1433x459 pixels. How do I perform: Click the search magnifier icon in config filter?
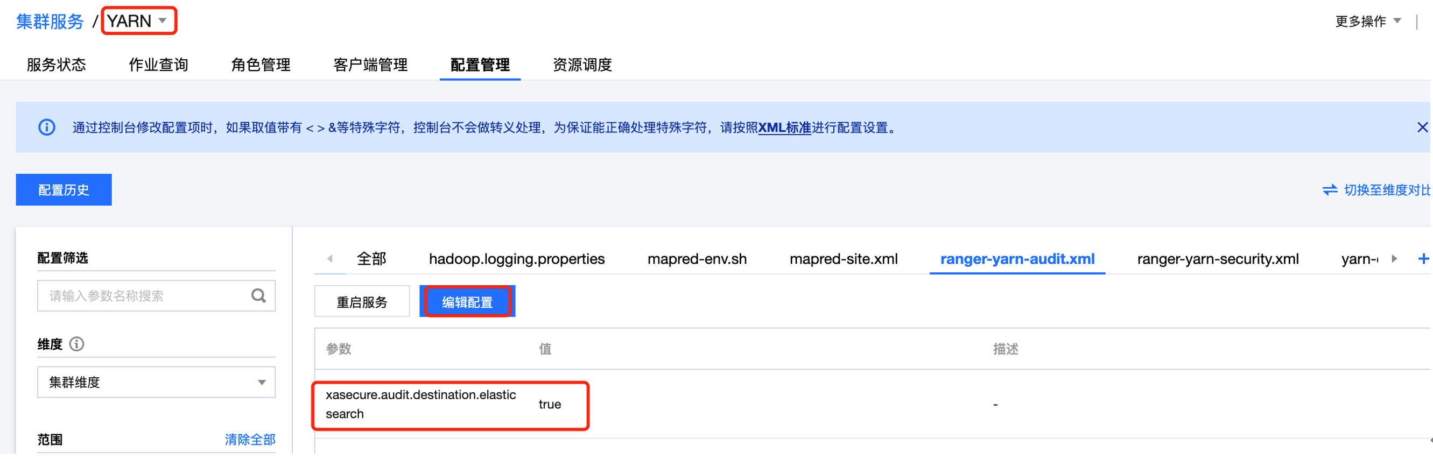coord(258,296)
